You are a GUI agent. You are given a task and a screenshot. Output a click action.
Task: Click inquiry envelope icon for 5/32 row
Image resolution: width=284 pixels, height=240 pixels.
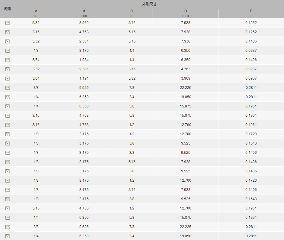coord(7,23)
